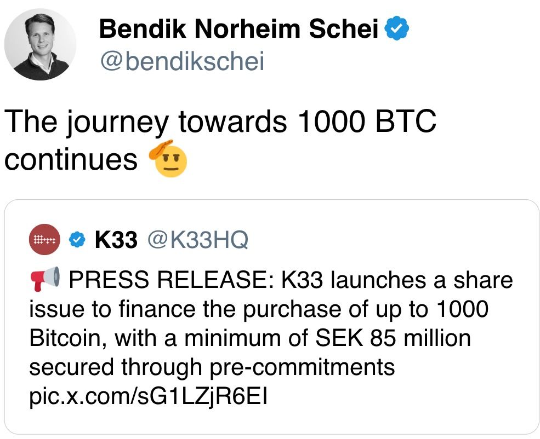
Task: Open Bendik Norheim Schei's profile photo
Action: click(x=40, y=44)
